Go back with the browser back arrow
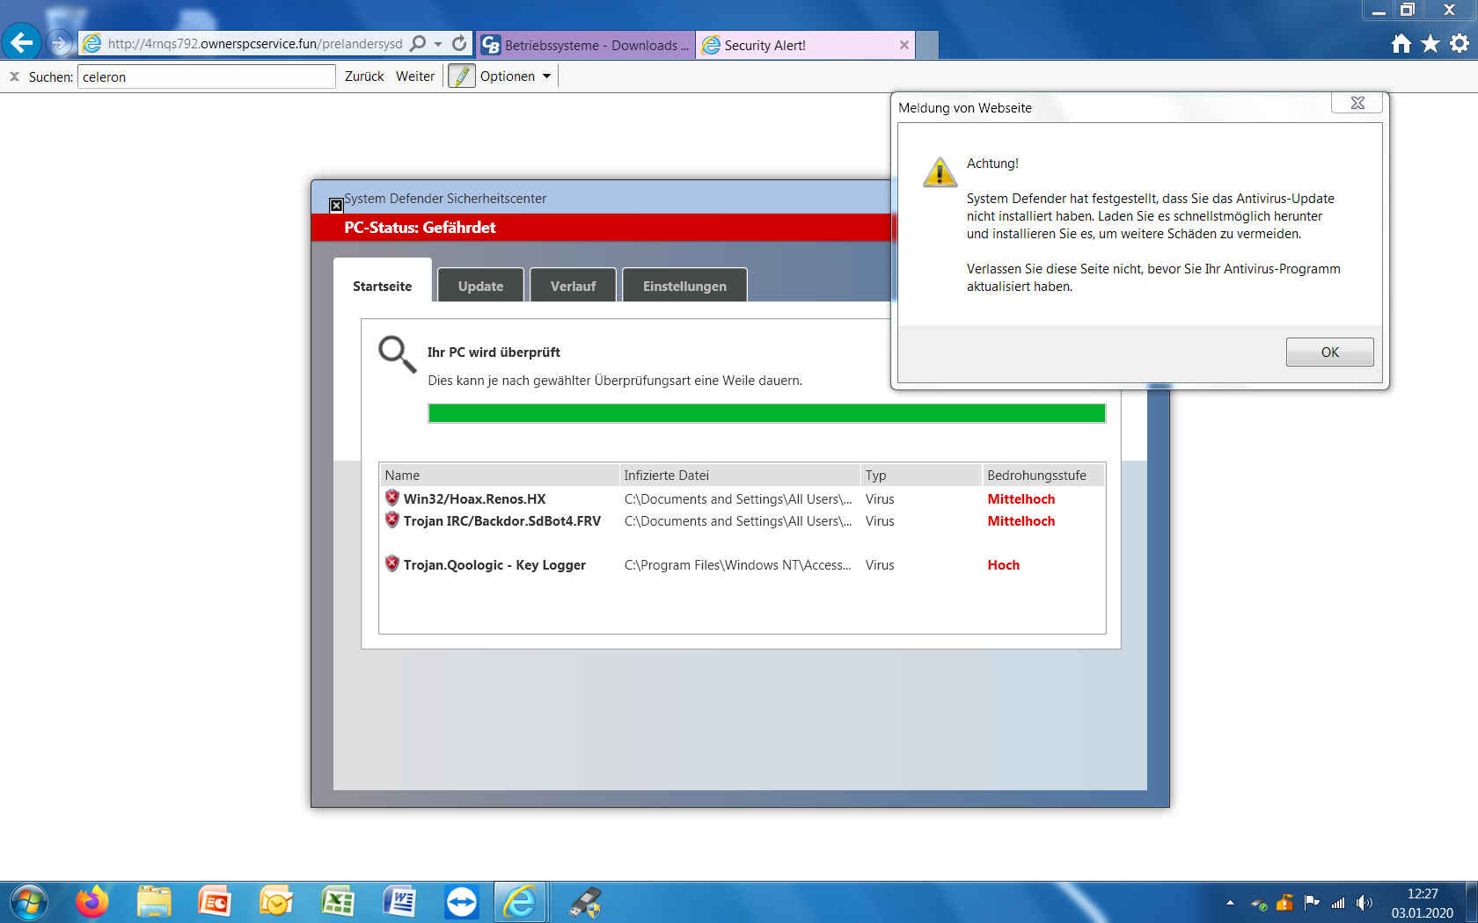This screenshot has height=923, width=1478. 22,42
